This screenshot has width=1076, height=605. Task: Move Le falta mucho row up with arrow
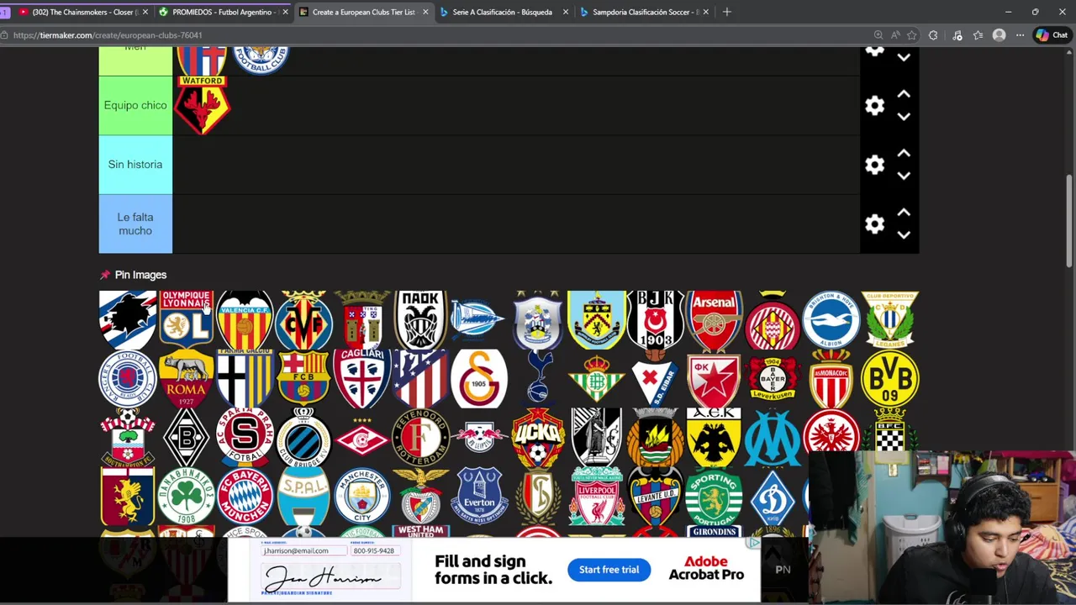pyautogui.click(x=904, y=213)
